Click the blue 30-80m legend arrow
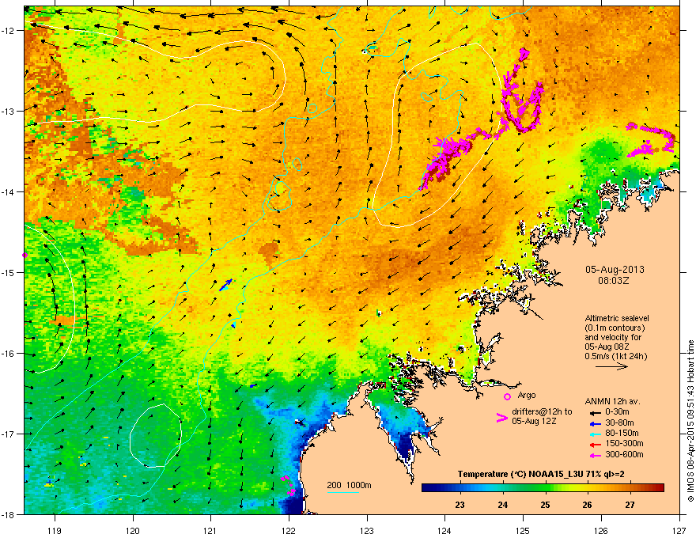The image size is (696, 538). (x=596, y=423)
